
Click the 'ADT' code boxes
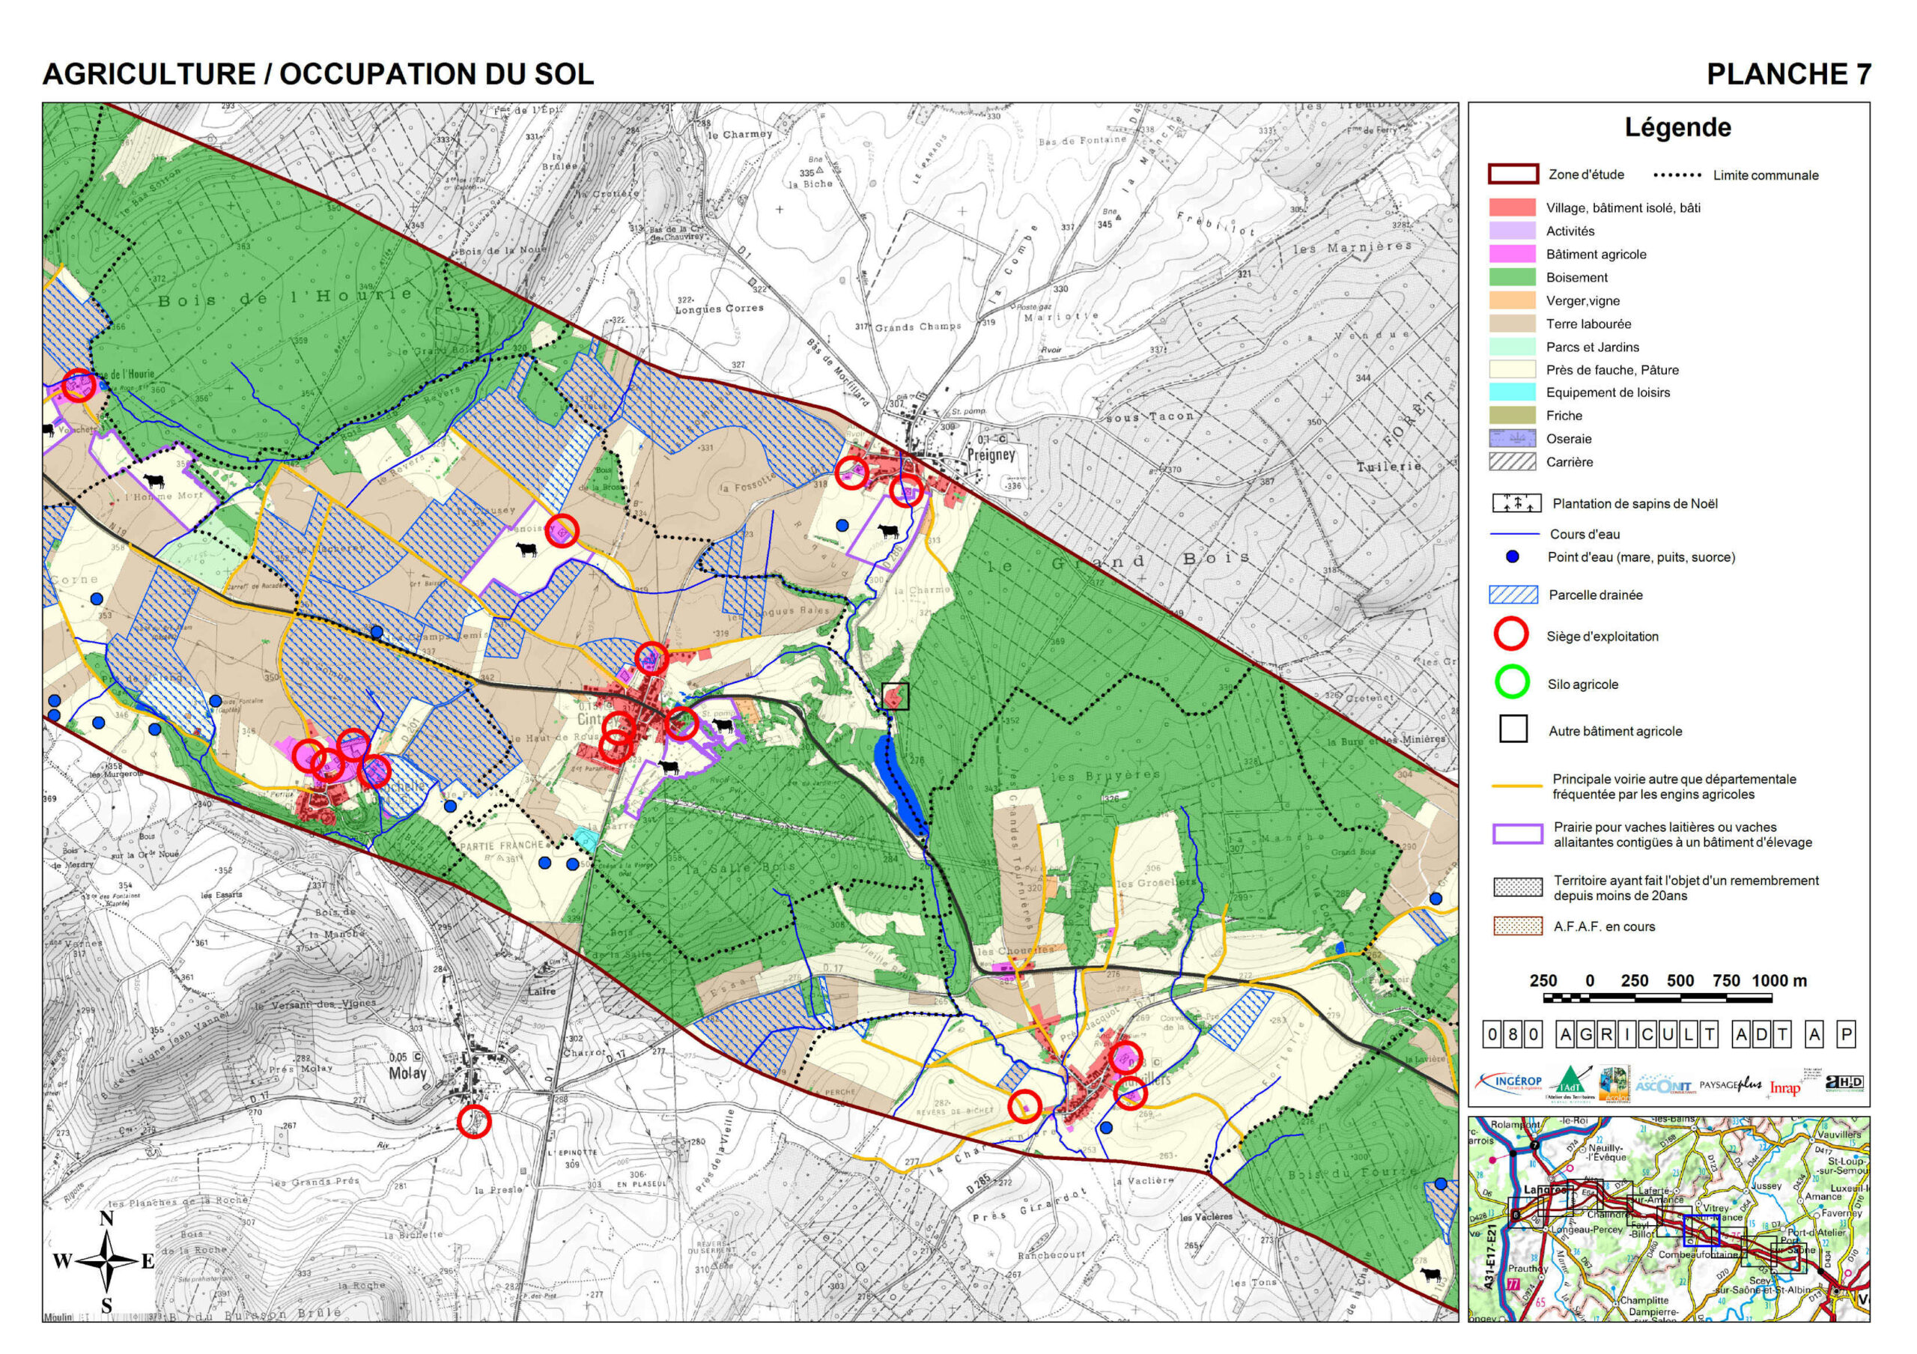1762,1035
